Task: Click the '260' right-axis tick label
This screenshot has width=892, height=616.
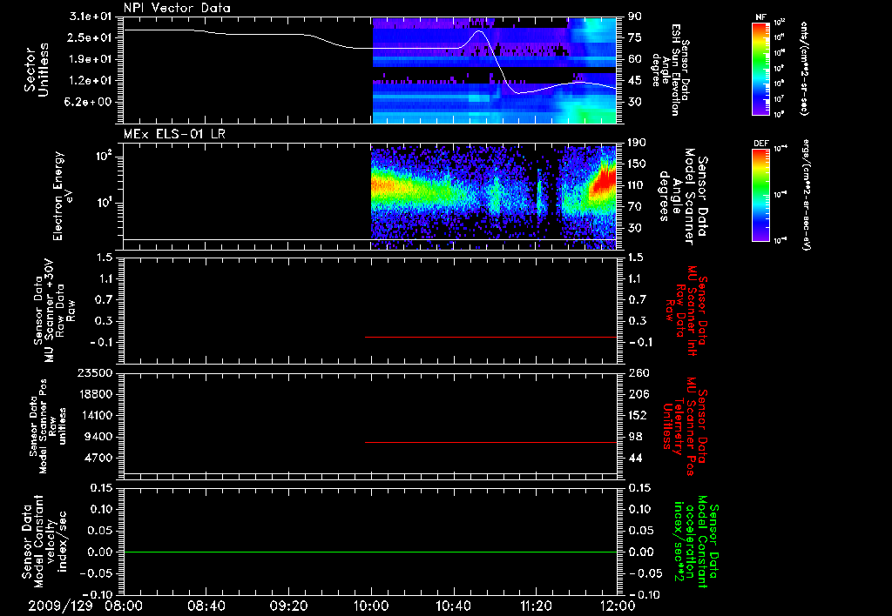Action: click(x=638, y=372)
